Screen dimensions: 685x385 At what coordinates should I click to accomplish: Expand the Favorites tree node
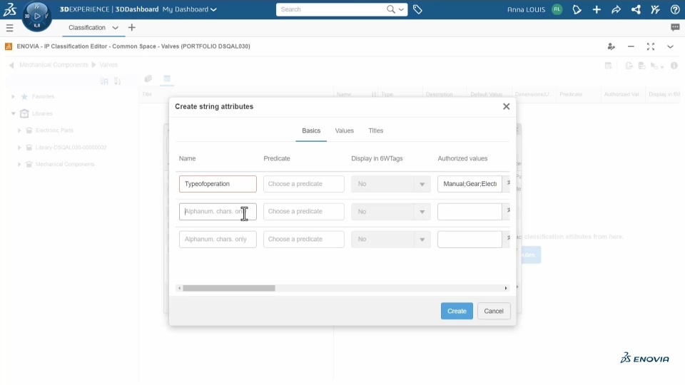click(x=13, y=96)
